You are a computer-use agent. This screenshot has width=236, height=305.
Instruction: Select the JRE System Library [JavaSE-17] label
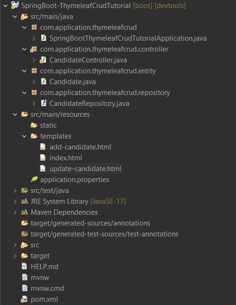pyautogui.click(x=78, y=201)
